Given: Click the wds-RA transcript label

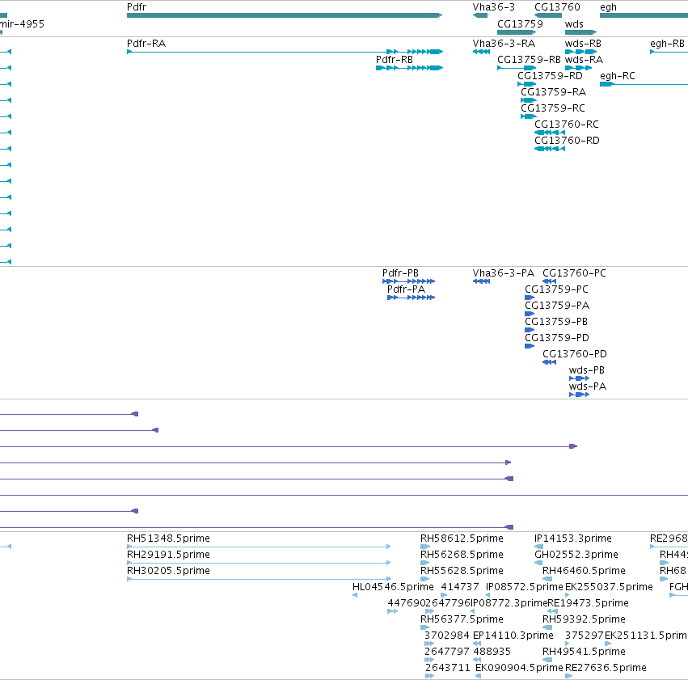Looking at the screenshot, I should [x=584, y=60].
